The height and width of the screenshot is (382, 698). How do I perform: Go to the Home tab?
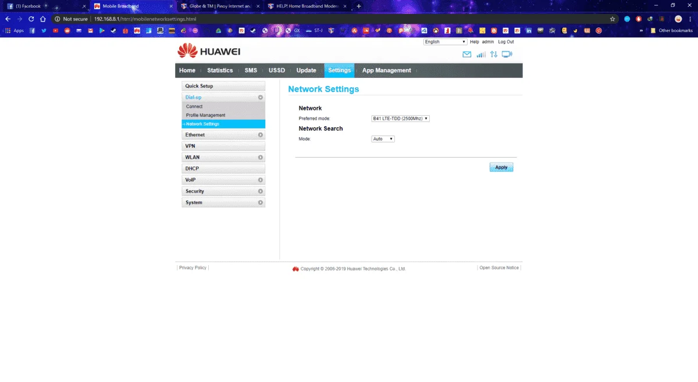(187, 70)
